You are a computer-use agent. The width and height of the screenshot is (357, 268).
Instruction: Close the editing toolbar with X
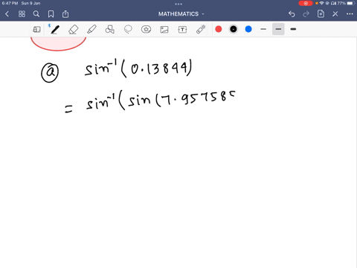tap(335, 14)
